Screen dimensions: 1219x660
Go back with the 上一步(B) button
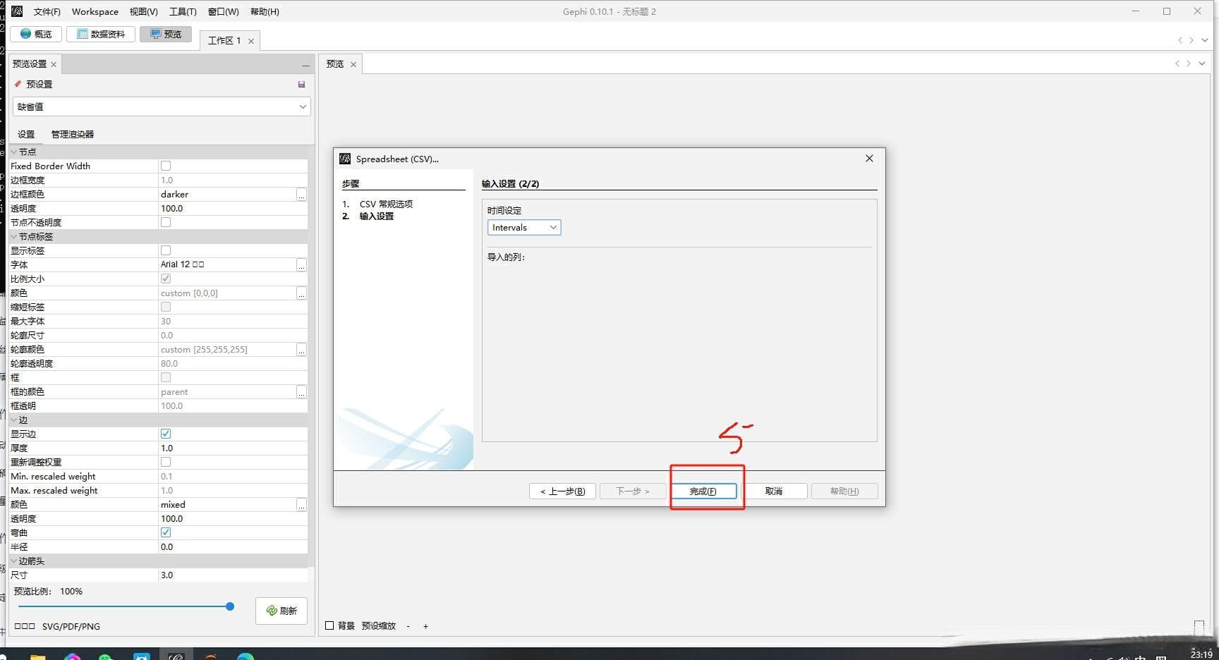tap(562, 491)
